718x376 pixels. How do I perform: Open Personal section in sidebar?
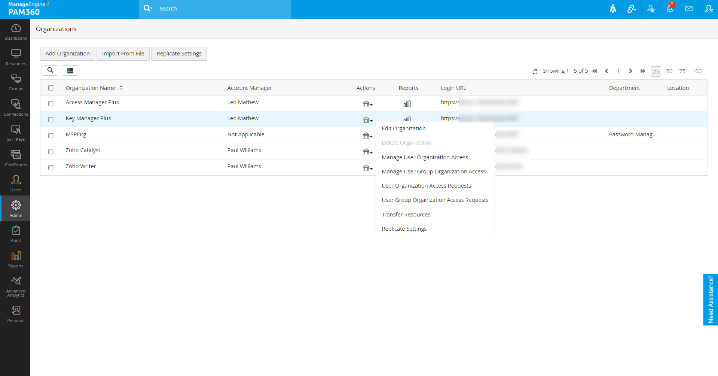click(x=16, y=315)
